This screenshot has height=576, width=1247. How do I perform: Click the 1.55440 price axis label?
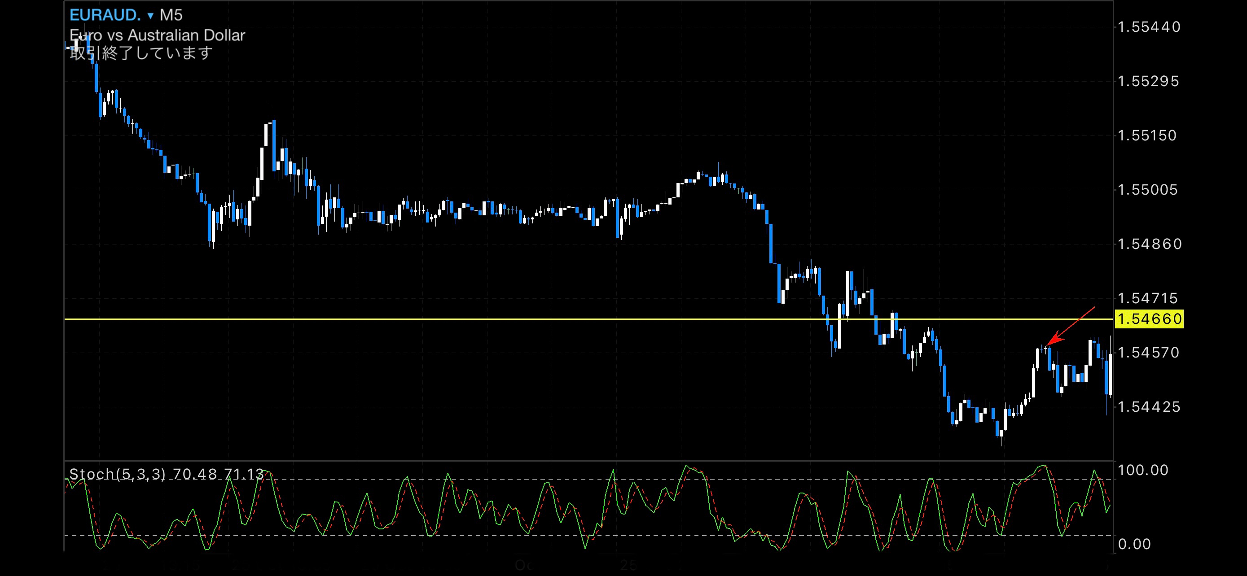pos(1149,27)
